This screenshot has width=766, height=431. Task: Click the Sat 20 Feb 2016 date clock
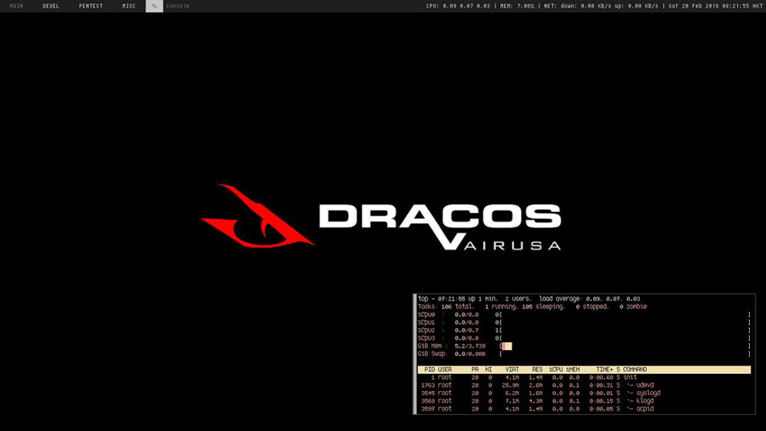[x=715, y=6]
